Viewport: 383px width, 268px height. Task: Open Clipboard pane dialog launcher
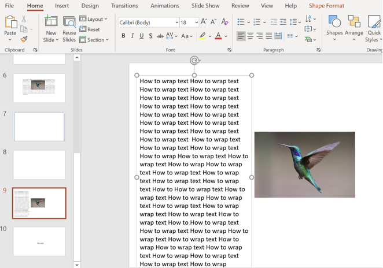tap(35, 50)
